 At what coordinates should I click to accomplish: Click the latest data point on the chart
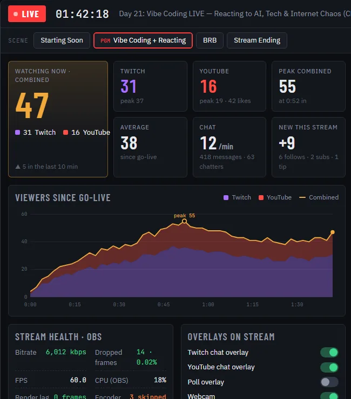pos(333,232)
